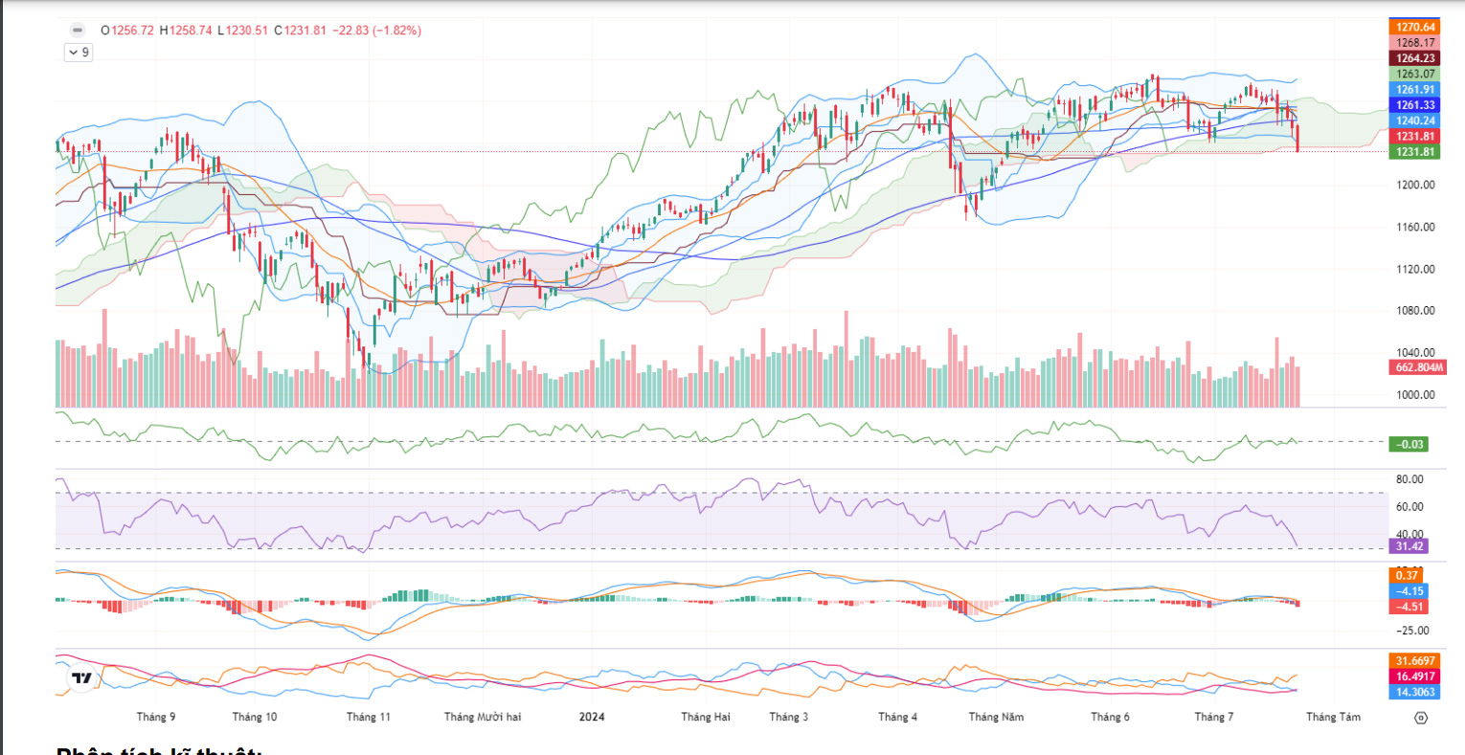Viewport: 1465px width, 755px height.
Task: Click the Tháng 9 time axis label
Action: coord(156,717)
